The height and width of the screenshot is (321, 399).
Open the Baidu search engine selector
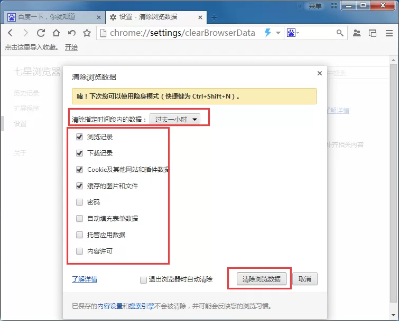coord(298,33)
